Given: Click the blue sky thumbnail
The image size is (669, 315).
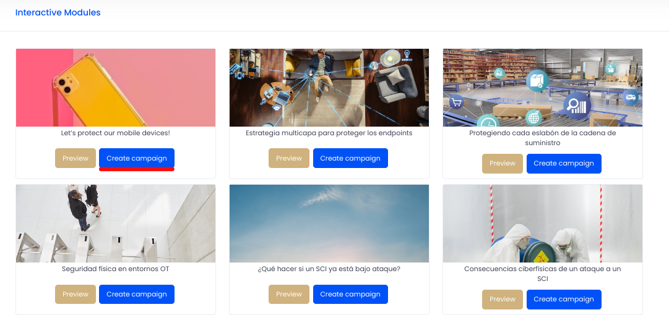Looking at the screenshot, I should 329,224.
